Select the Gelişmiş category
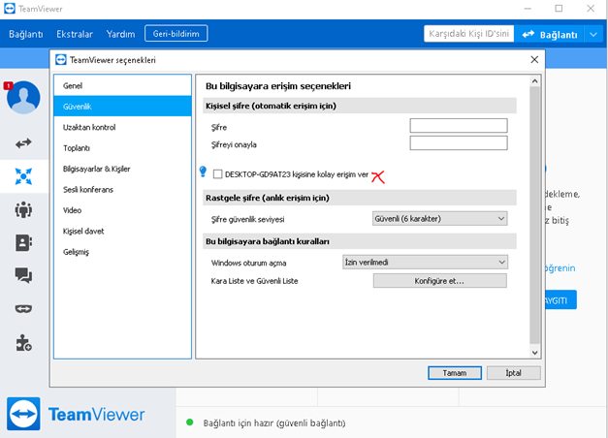608x438 pixels. tap(122, 252)
